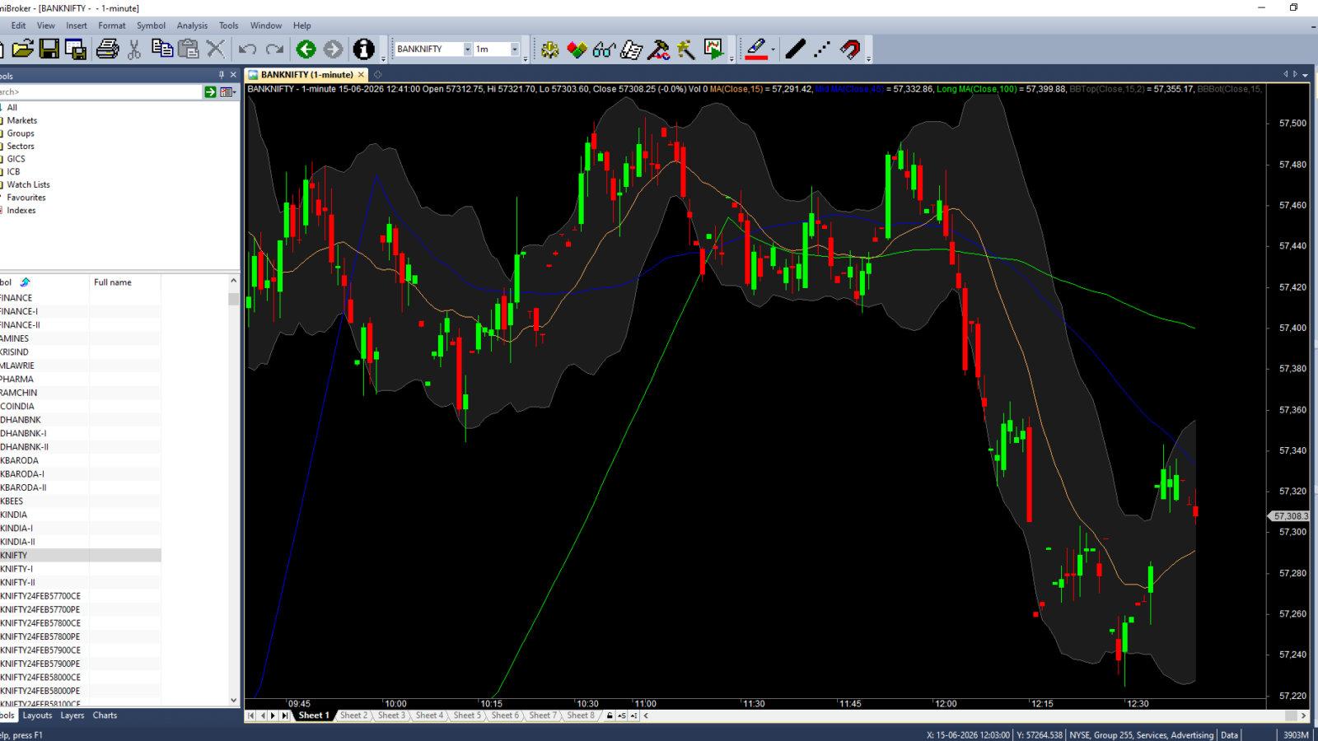Click the Save All databases icon
Image resolution: width=1318 pixels, height=741 pixels.
coord(76,49)
